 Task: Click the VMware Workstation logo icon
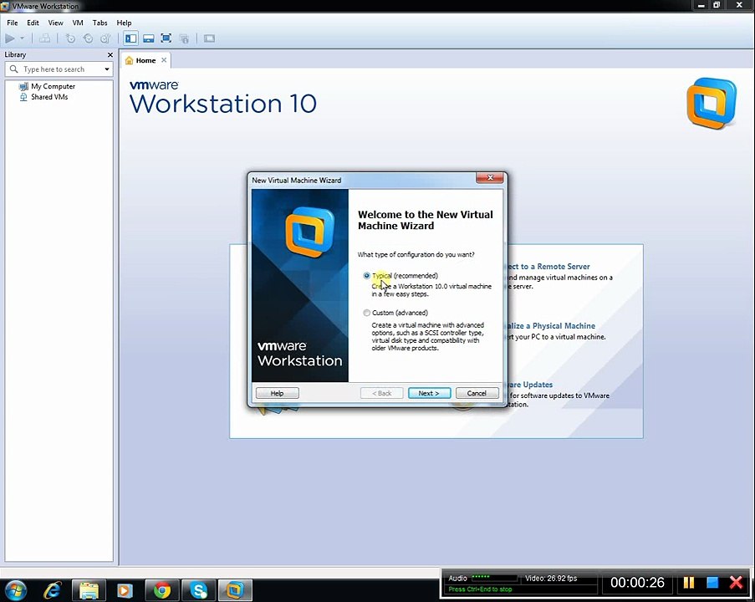tap(712, 103)
